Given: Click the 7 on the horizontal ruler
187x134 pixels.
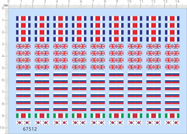Looking at the screenshot, I should [x=93, y=2].
